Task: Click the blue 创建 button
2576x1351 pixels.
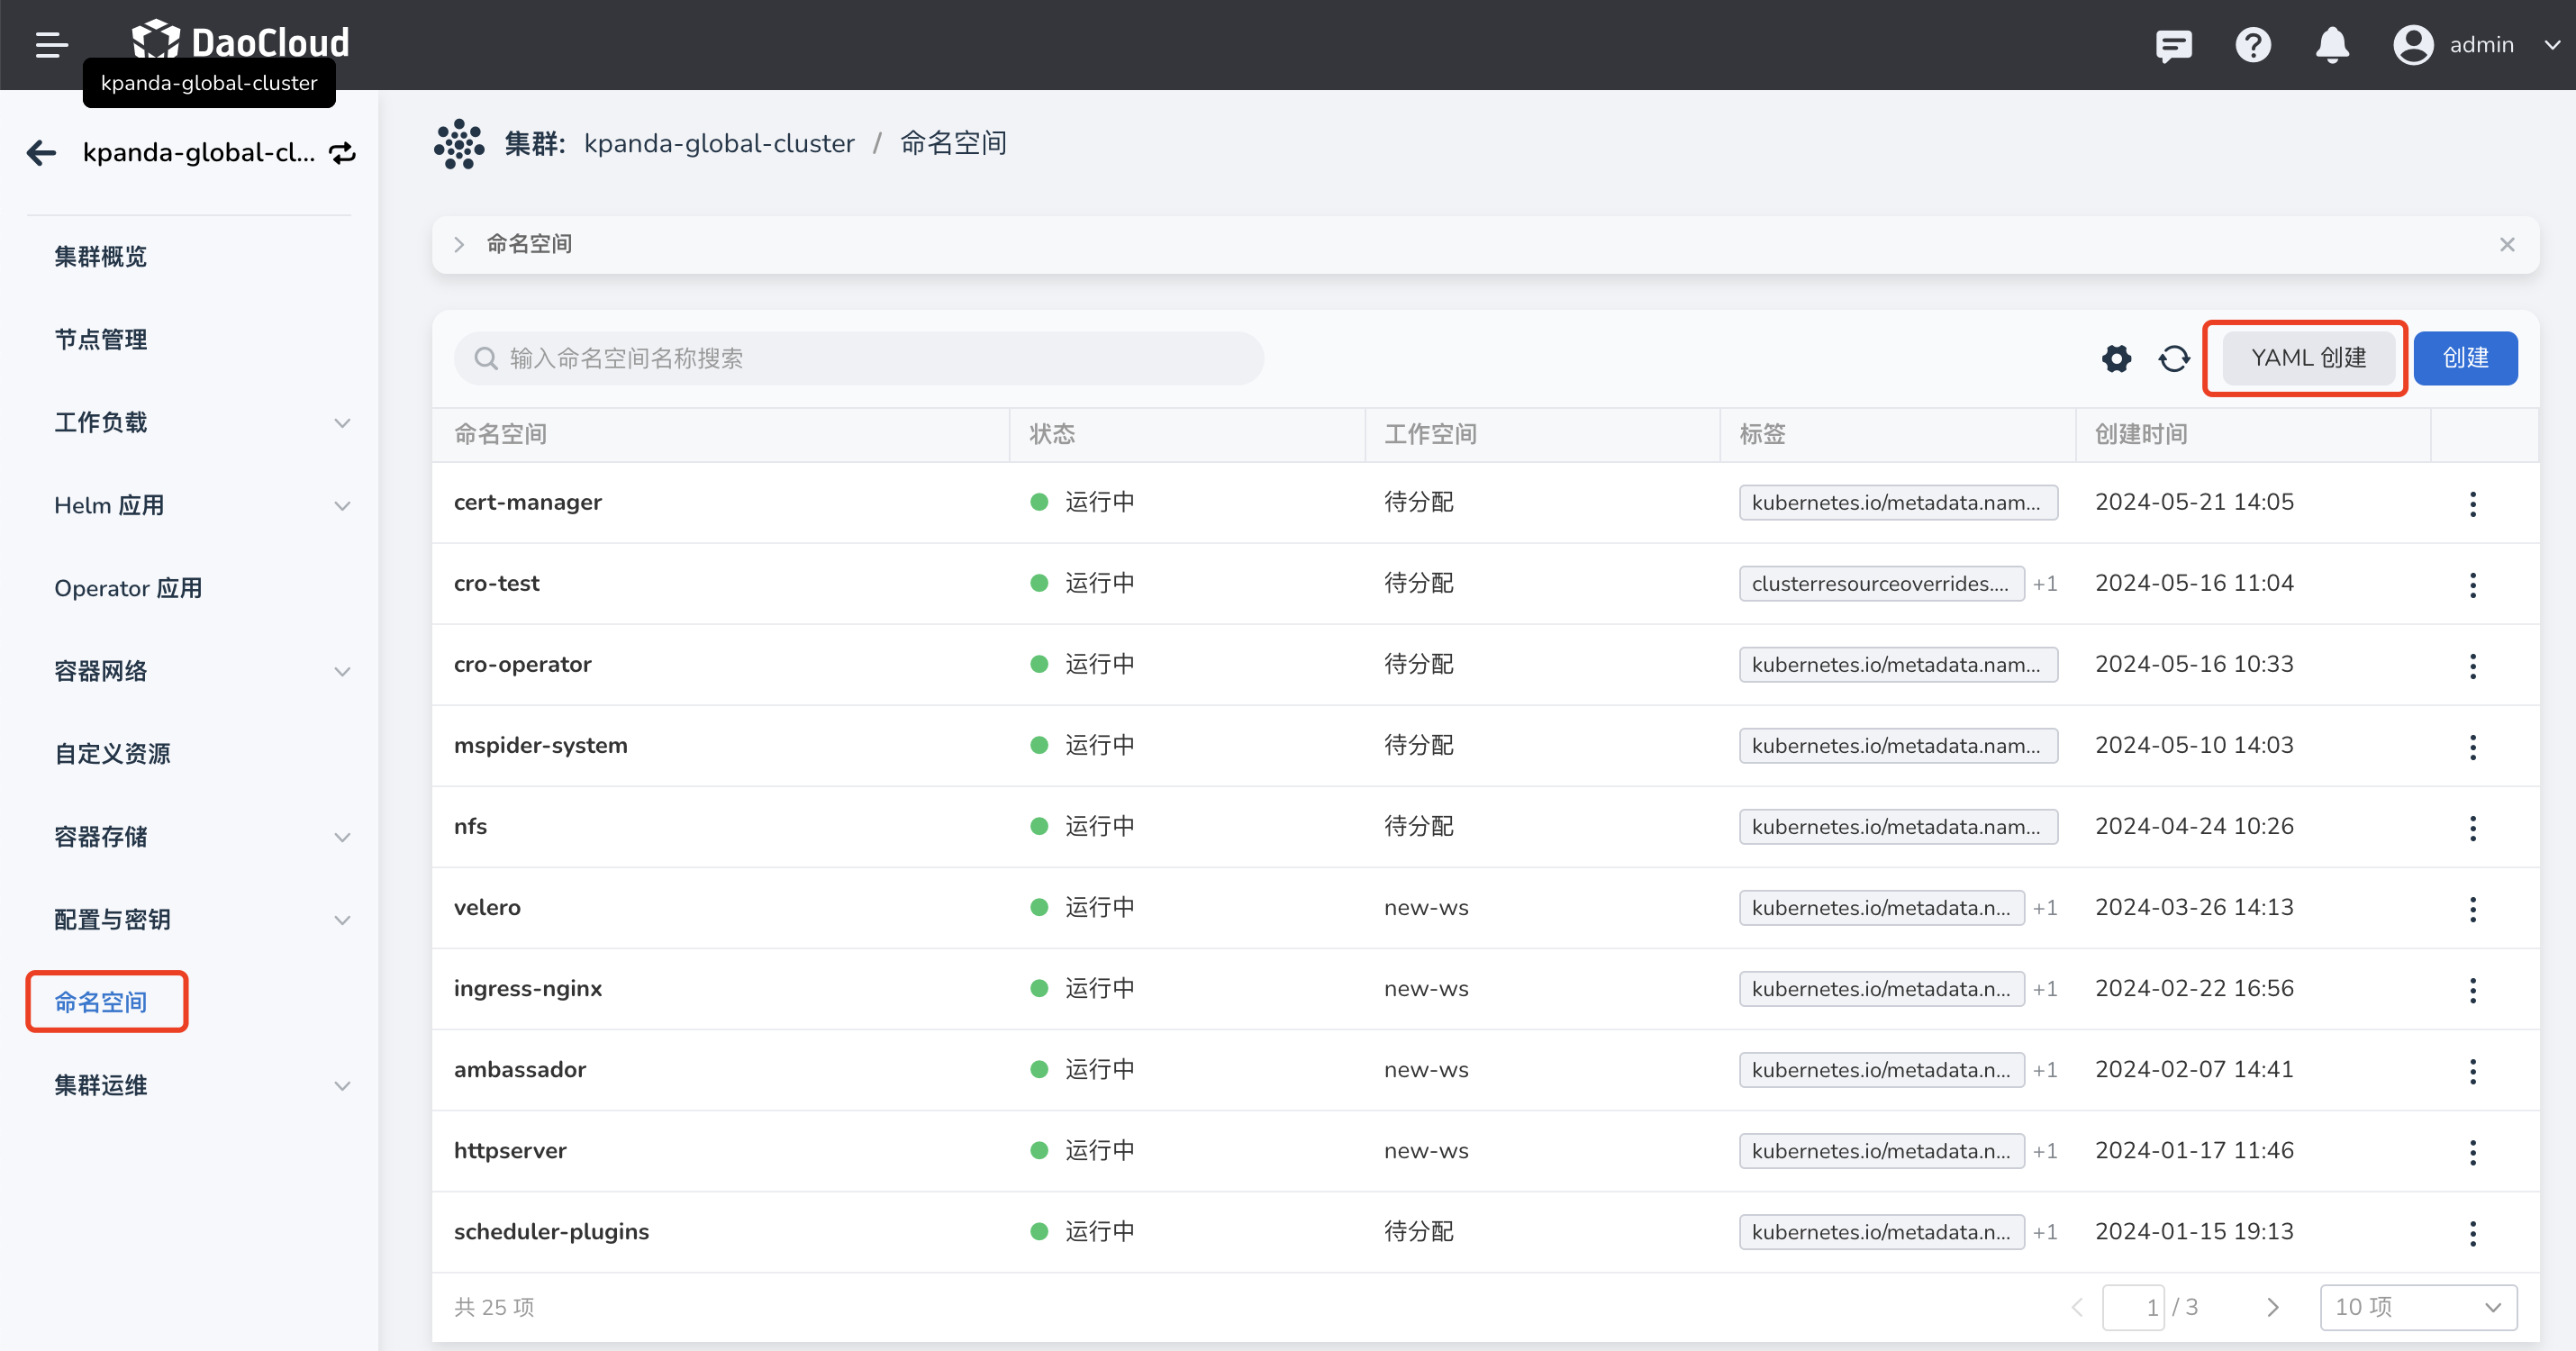Action: pos(2465,358)
